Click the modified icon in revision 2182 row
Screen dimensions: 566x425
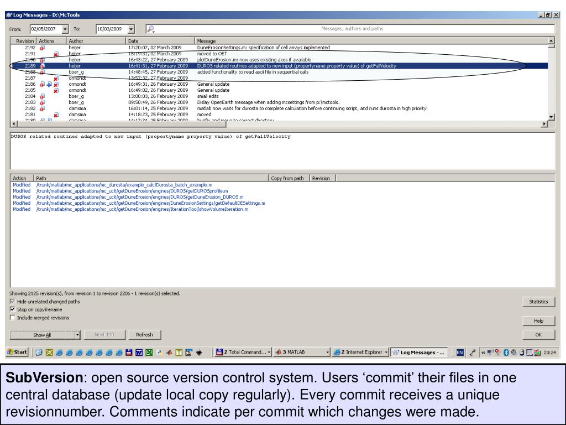[42, 108]
